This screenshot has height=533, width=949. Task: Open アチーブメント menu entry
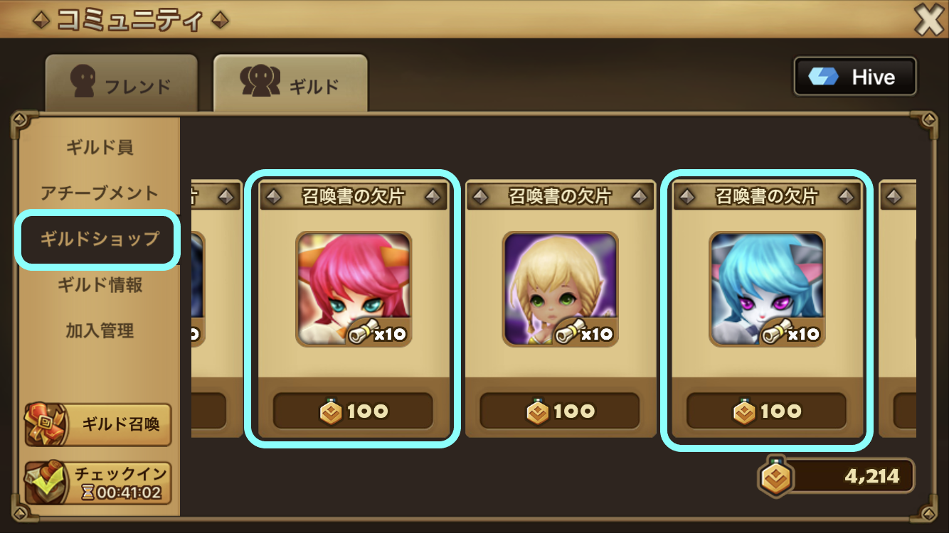click(x=100, y=193)
